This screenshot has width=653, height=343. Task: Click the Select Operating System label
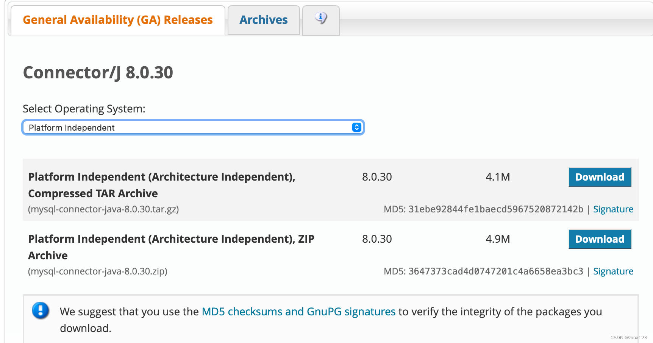[84, 109]
